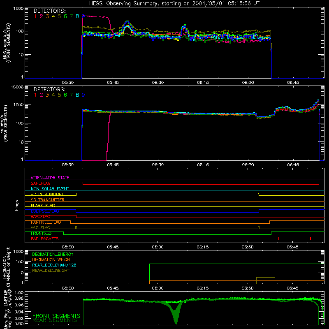Click the Flags y-axis title

coord(17,205)
